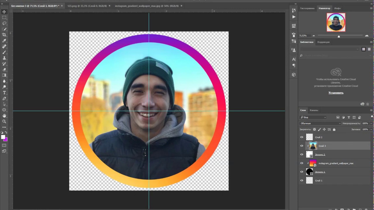Hide layer Слой 3
Image resolution: width=374 pixels, height=210 pixels.
coord(302,146)
